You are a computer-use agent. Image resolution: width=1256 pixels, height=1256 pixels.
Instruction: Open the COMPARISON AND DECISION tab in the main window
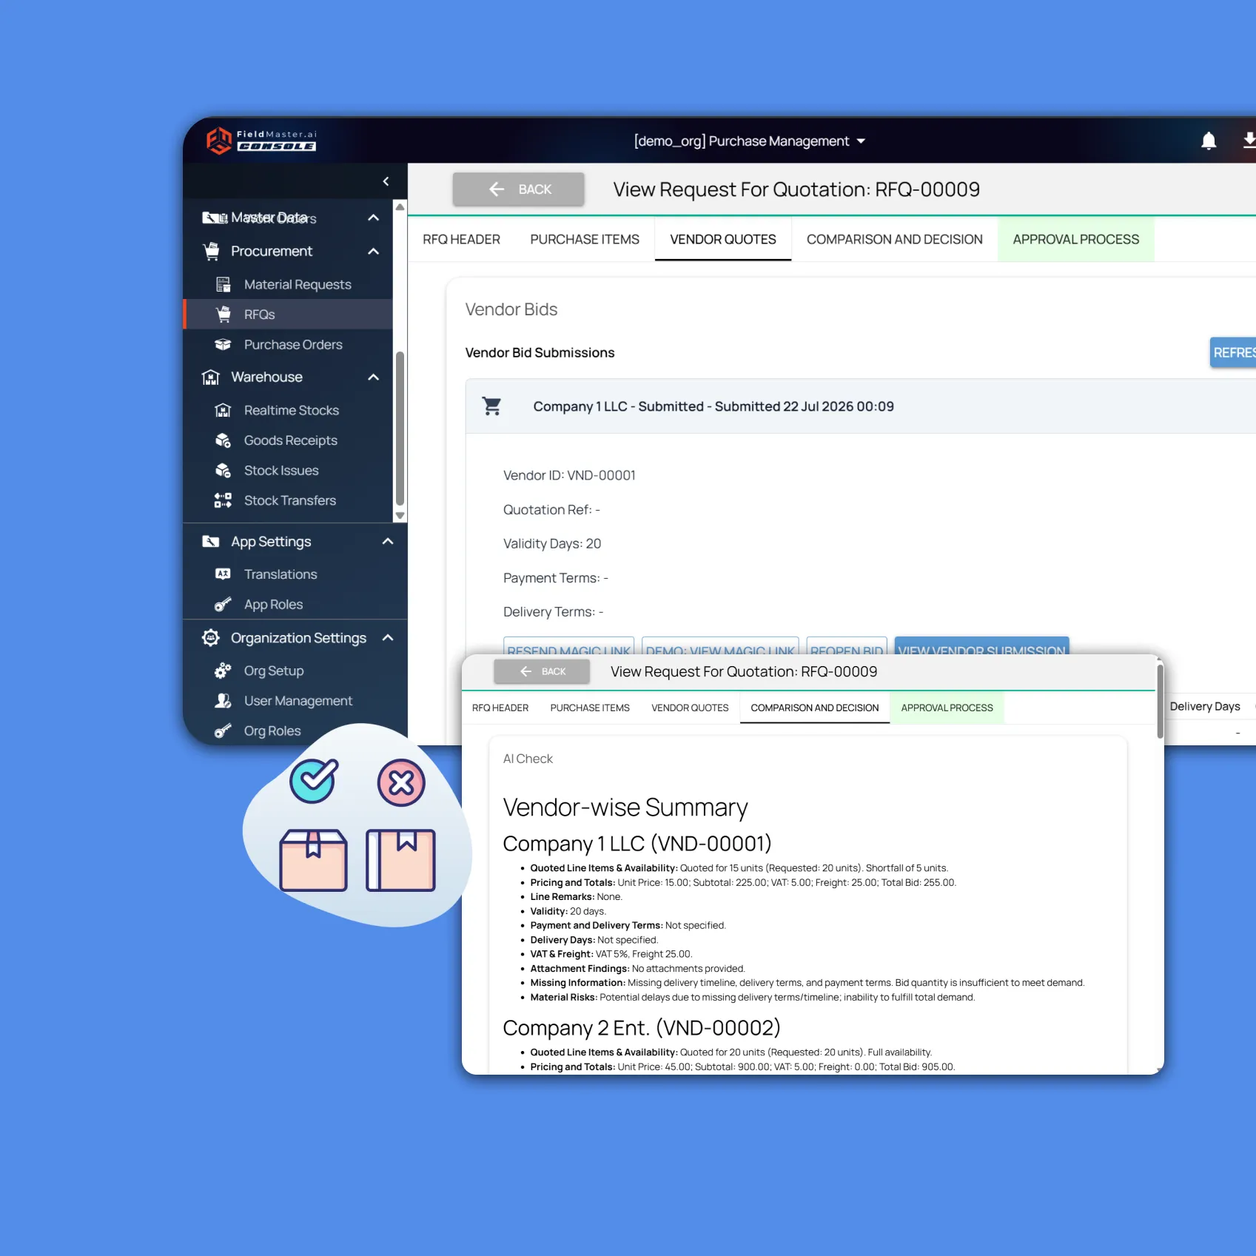(x=894, y=239)
